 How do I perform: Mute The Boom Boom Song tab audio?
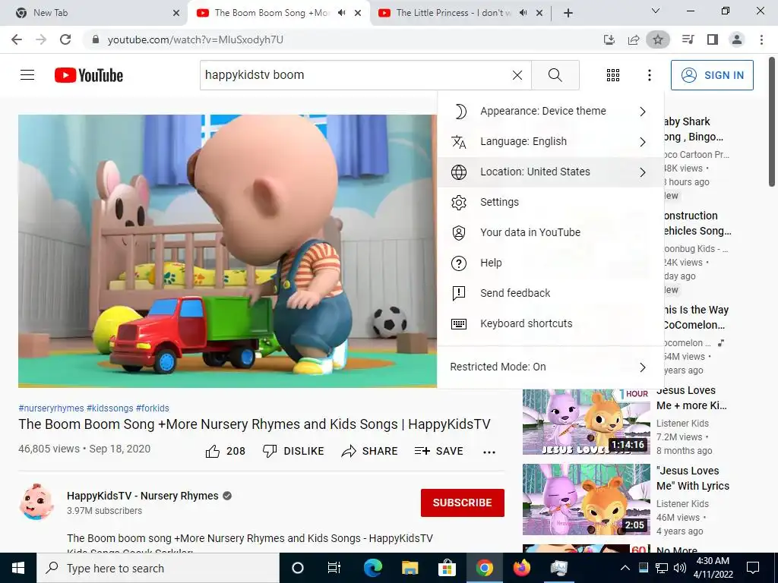(x=341, y=13)
